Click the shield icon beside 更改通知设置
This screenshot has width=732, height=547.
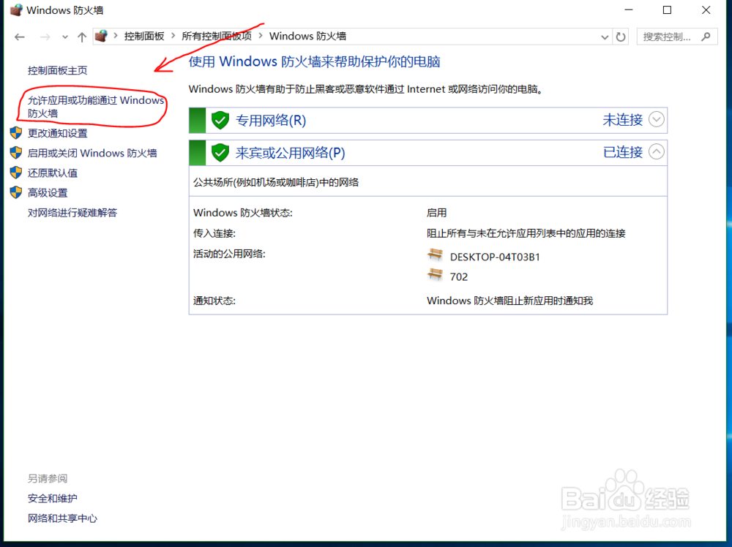coord(16,133)
